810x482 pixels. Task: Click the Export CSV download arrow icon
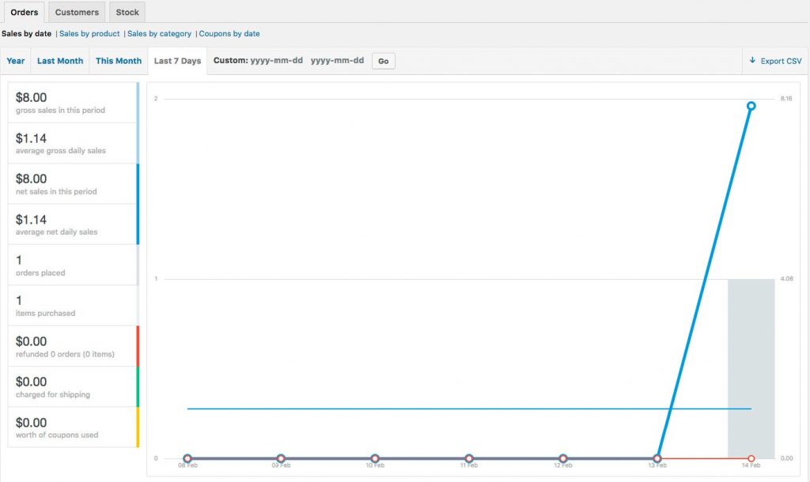[x=752, y=61]
